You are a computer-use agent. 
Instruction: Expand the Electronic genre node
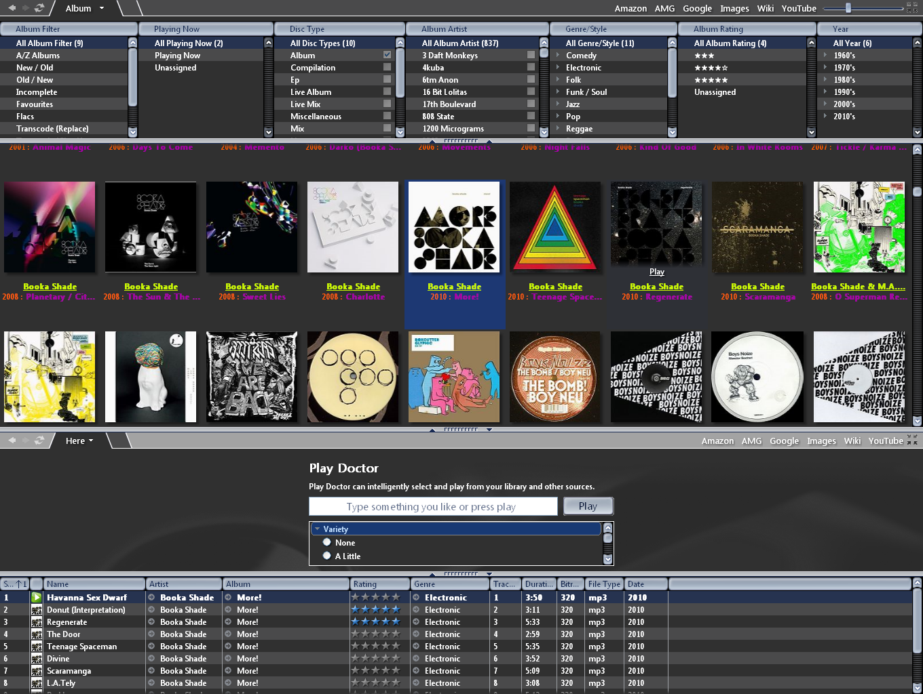point(558,67)
